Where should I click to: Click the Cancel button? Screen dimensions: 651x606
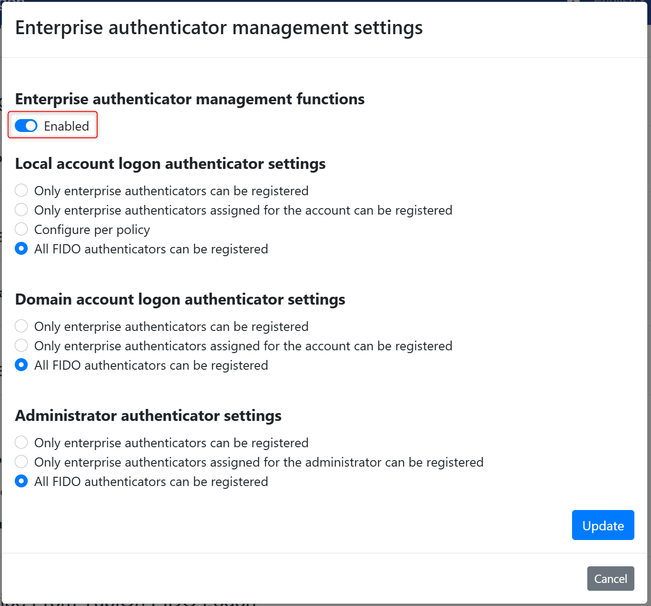point(610,578)
